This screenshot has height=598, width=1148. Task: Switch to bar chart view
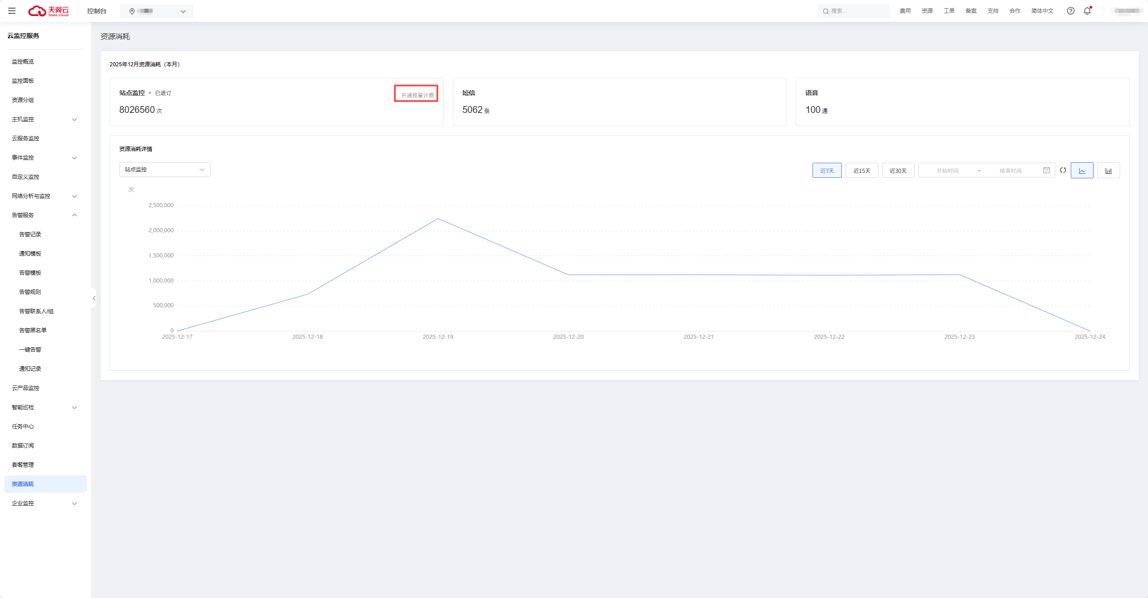1108,171
